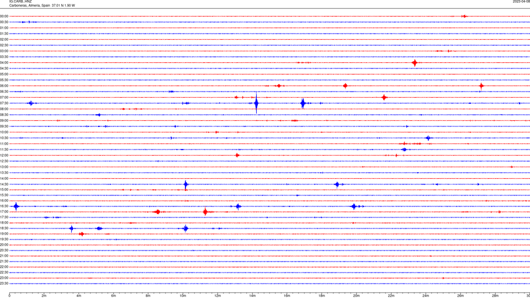Viewport: 530px width, 298px height.
Task: Select the '12:30' row label
Action: point(4,161)
